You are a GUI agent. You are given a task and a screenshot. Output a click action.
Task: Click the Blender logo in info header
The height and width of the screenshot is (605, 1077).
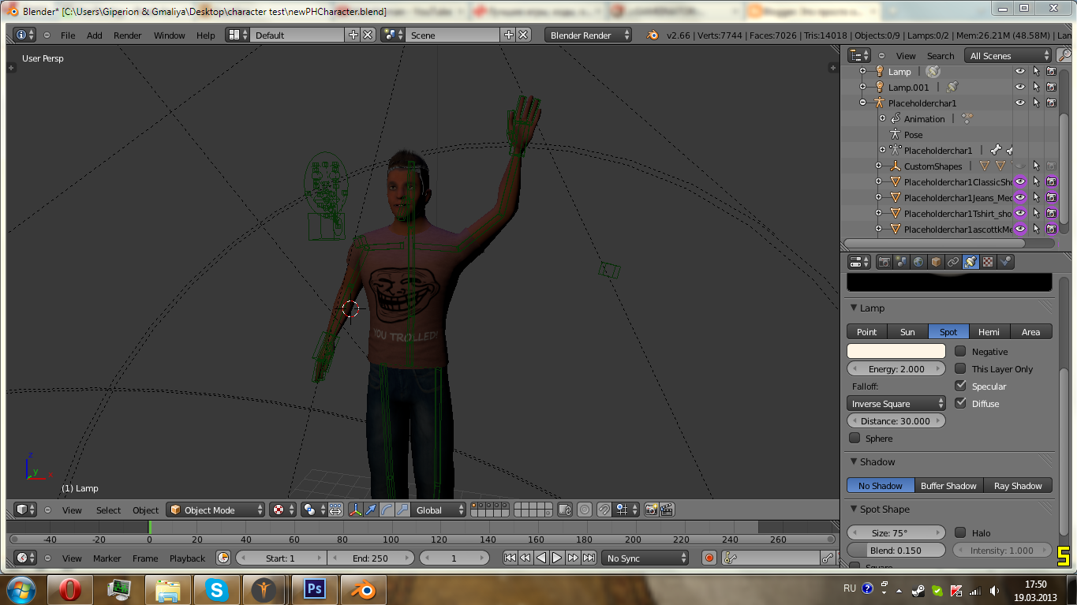point(653,35)
